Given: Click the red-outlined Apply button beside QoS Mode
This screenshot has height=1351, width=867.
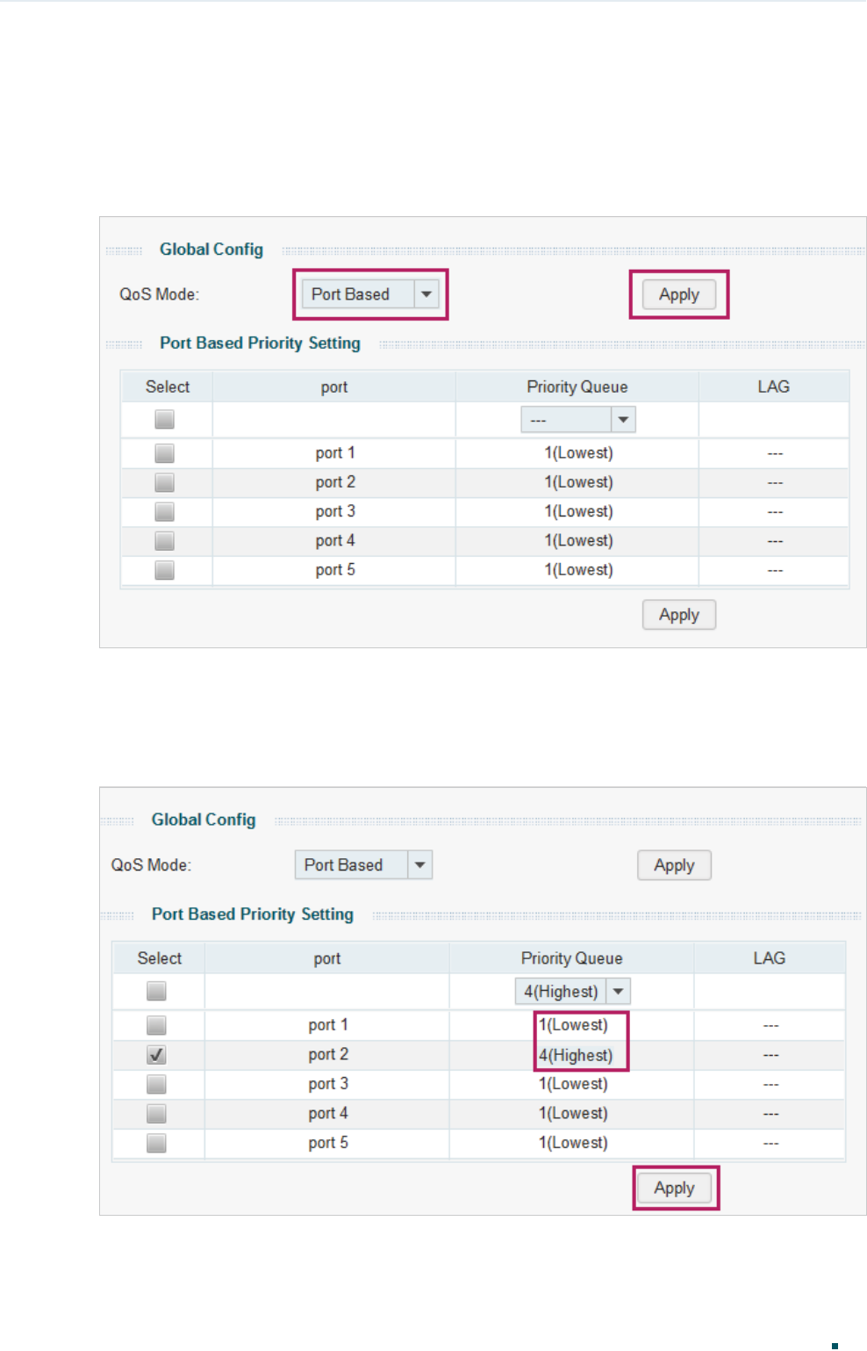Looking at the screenshot, I should coord(678,294).
